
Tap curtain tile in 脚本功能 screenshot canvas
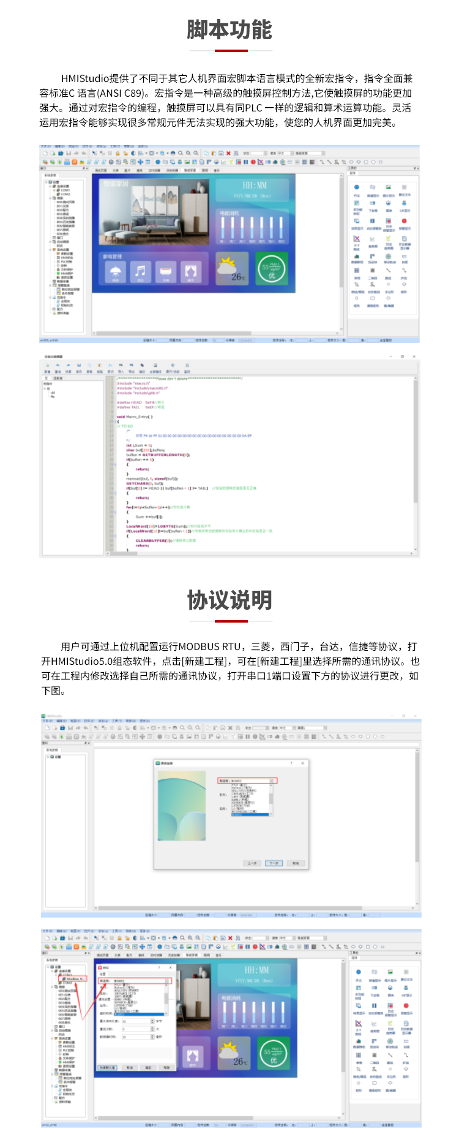pyautogui.click(x=191, y=272)
